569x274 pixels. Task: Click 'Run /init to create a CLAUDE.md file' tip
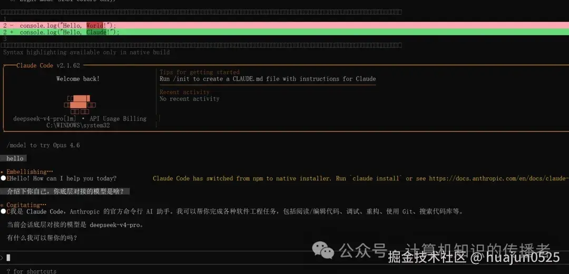(268, 79)
